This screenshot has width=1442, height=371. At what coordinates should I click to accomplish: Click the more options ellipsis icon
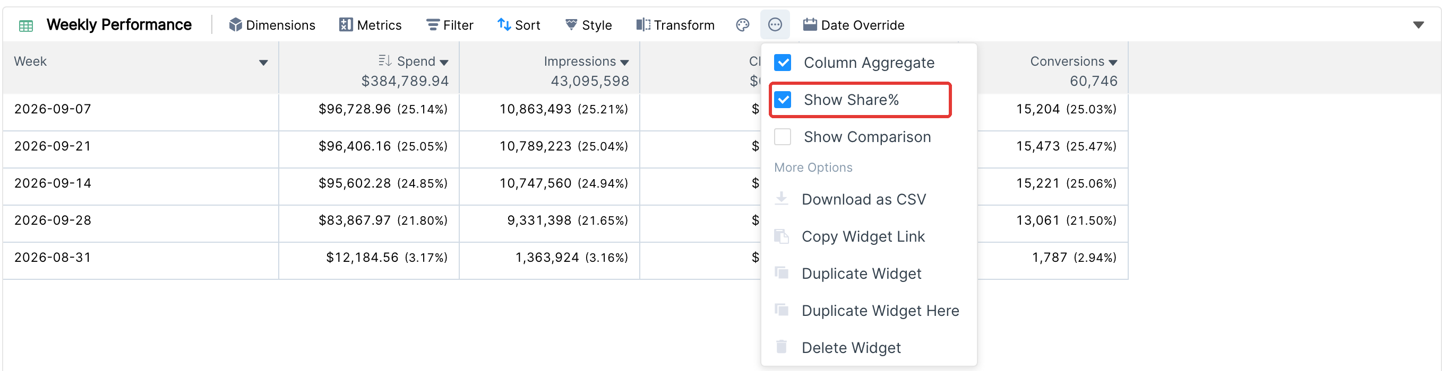click(x=775, y=25)
